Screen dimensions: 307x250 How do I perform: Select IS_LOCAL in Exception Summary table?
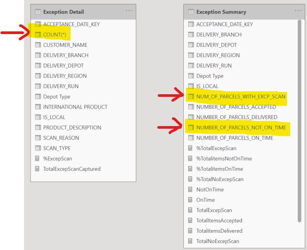point(207,86)
